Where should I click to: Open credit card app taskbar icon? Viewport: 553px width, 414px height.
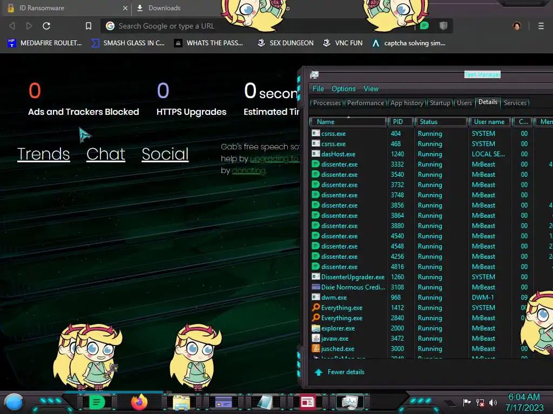(x=223, y=402)
